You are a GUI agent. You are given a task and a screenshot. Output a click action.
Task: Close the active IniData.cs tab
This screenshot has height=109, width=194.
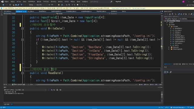click(x=26, y=12)
